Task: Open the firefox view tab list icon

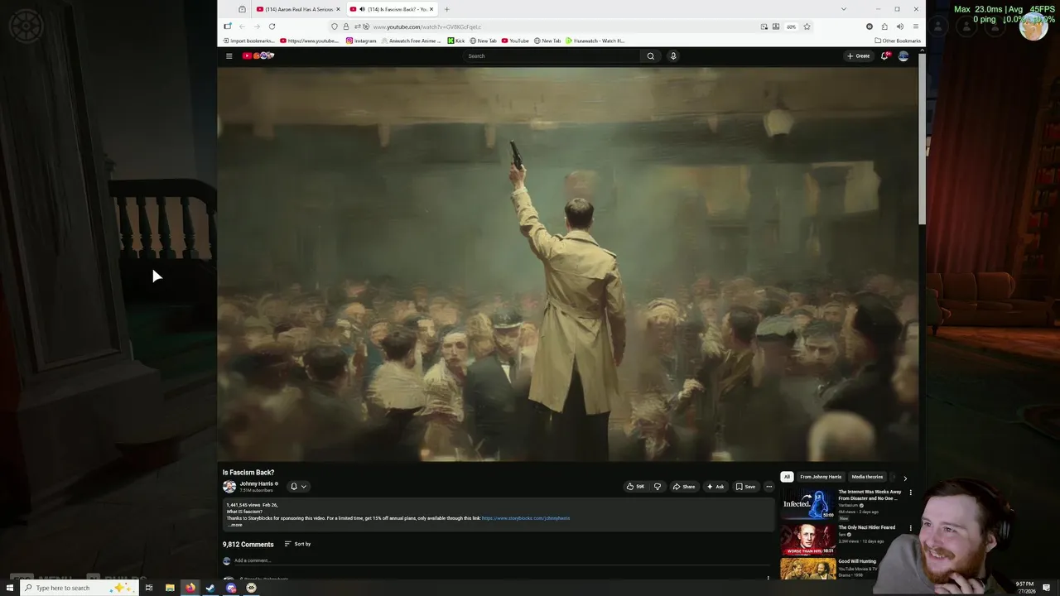Action: point(242,9)
